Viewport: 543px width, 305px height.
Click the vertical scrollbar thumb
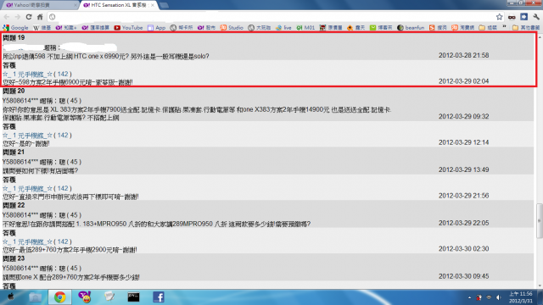540,220
